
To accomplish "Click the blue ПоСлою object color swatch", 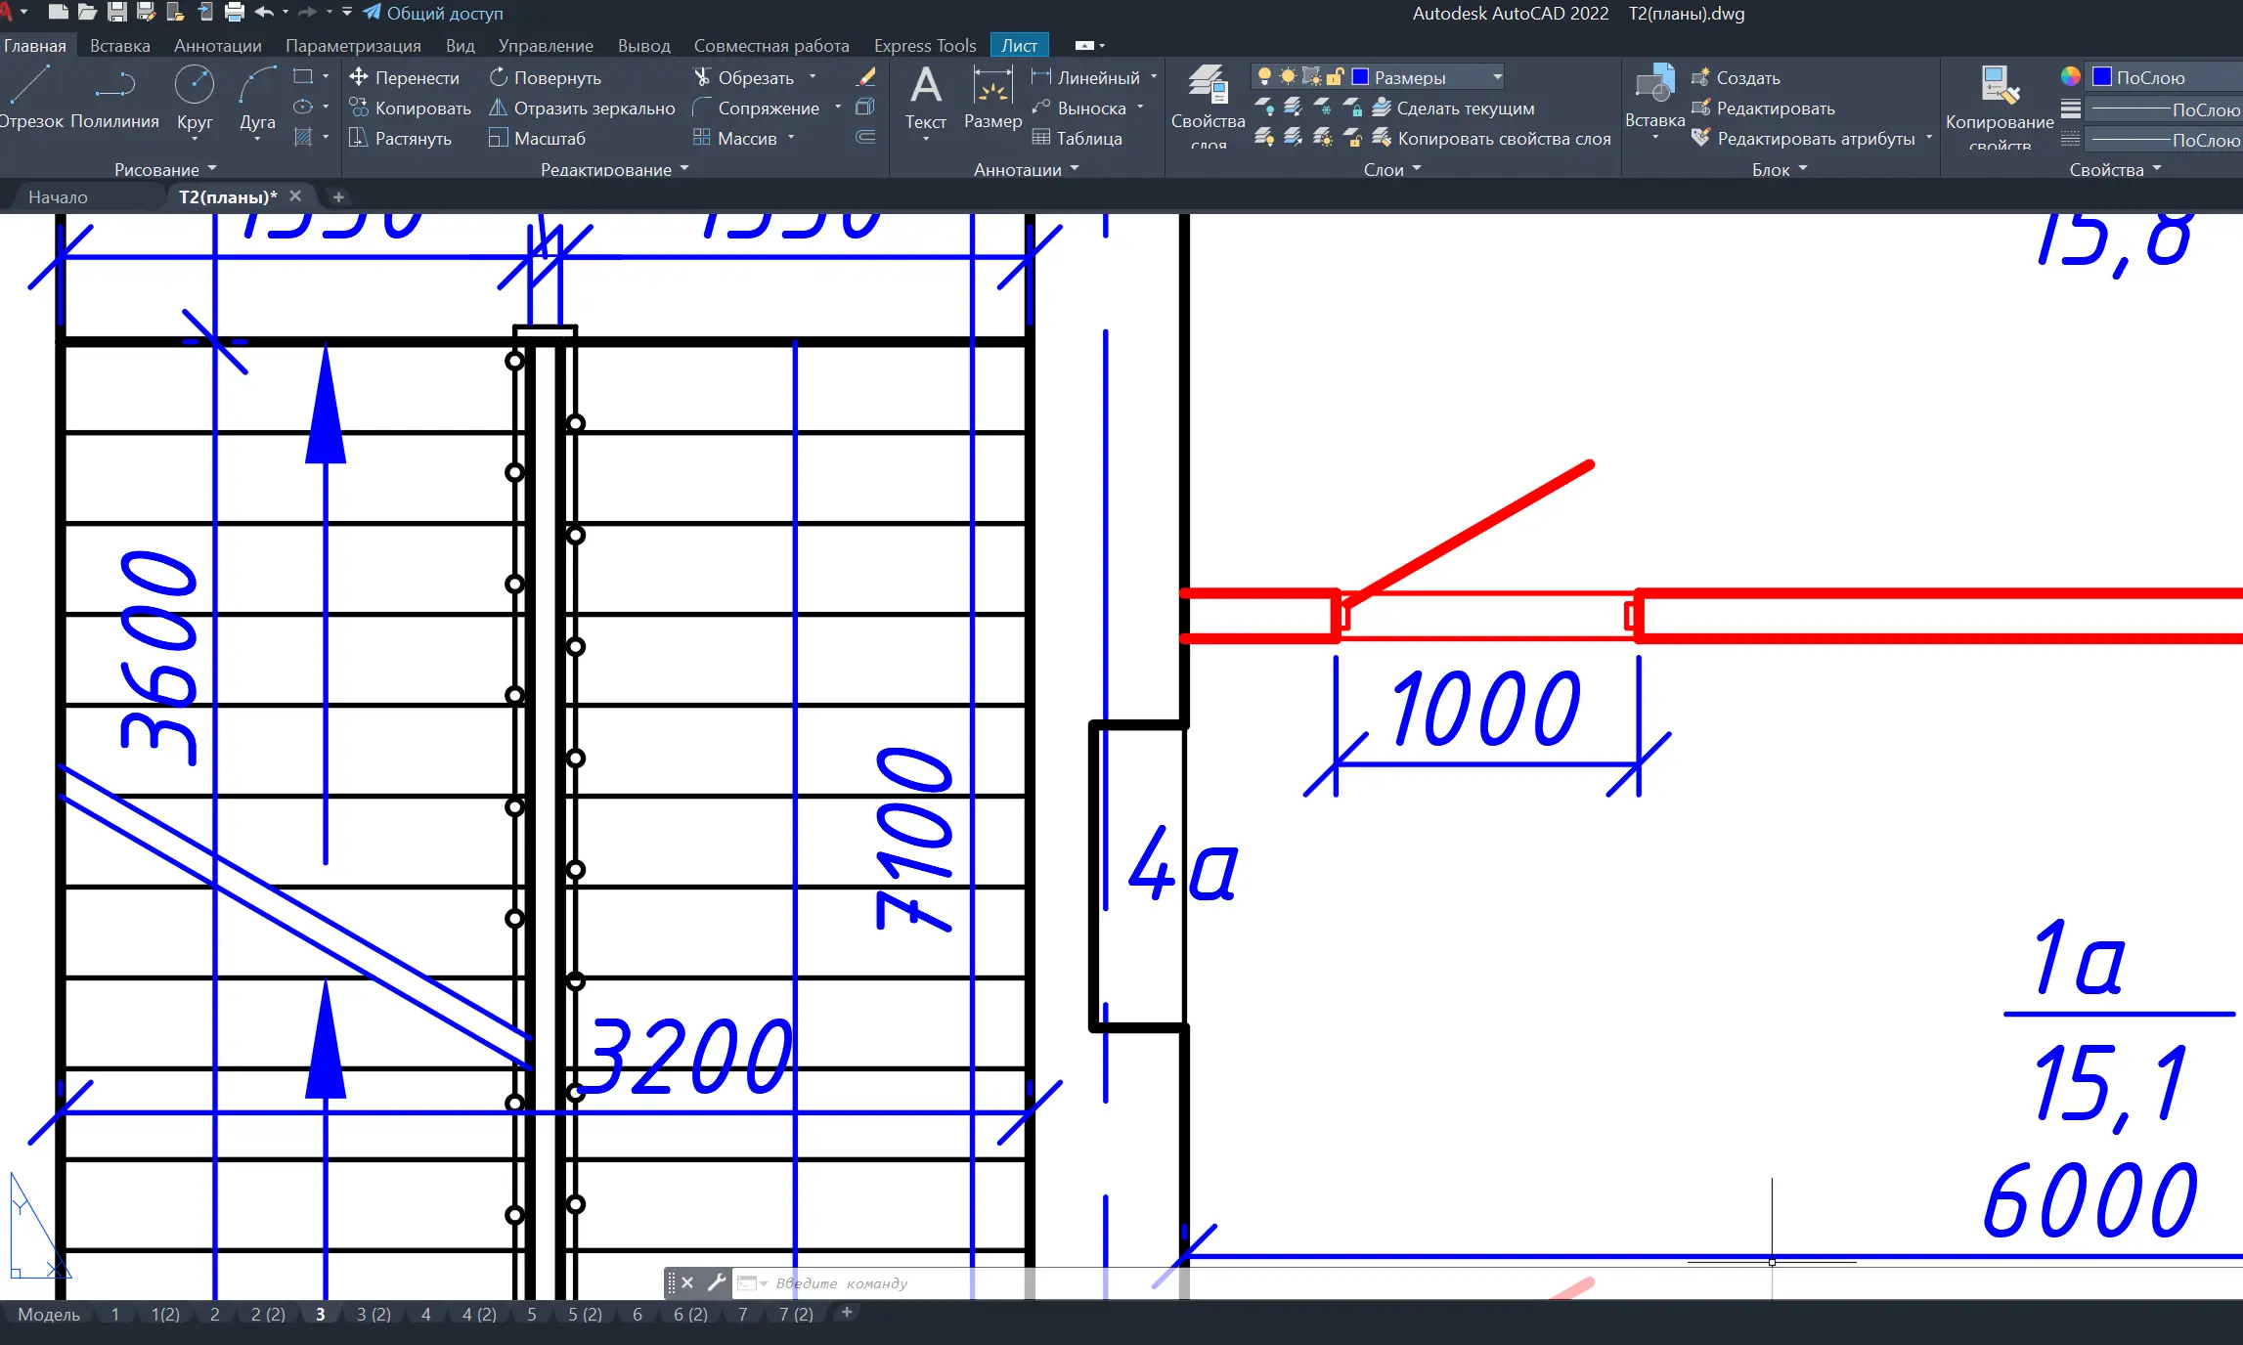I will tap(2102, 77).
